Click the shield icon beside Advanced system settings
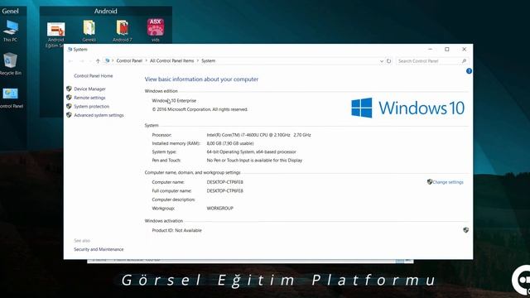530x298 pixels. 69,115
